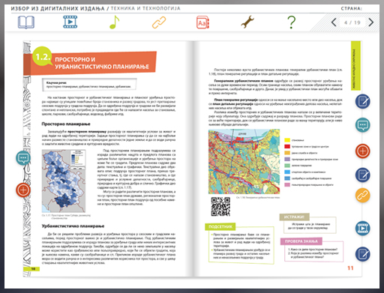Open the orange chain link toolbar icon
The width and height of the screenshot is (384, 293).
click(x=159, y=22)
